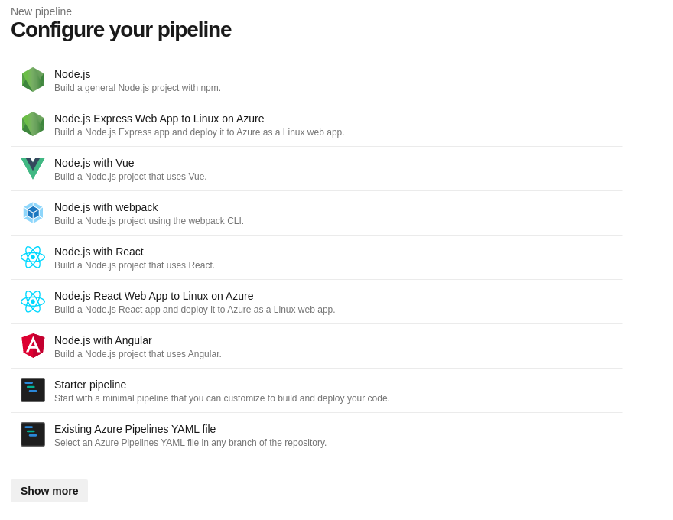Click the Node.js Express Web App icon
673x520 pixels.
pos(33,124)
